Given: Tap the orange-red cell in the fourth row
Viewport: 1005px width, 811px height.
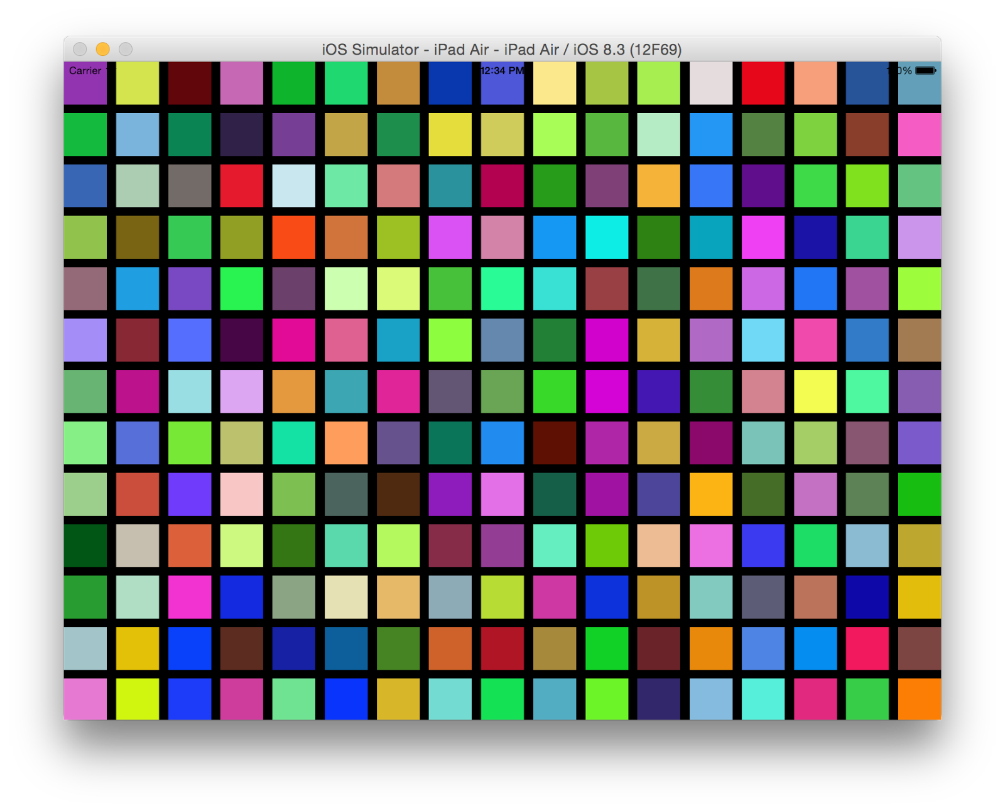Looking at the screenshot, I should pyautogui.click(x=294, y=237).
